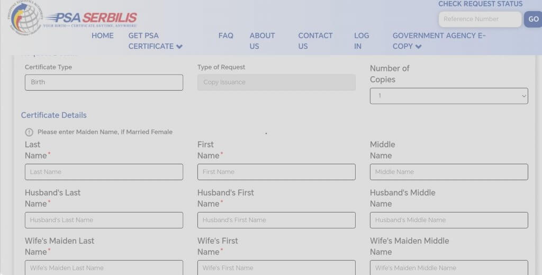
Task: Select the Husband's Middle Name field
Action: coord(449,220)
